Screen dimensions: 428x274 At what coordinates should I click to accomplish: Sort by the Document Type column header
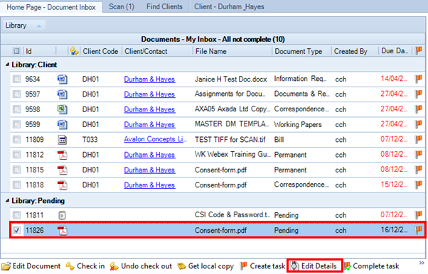click(x=301, y=51)
